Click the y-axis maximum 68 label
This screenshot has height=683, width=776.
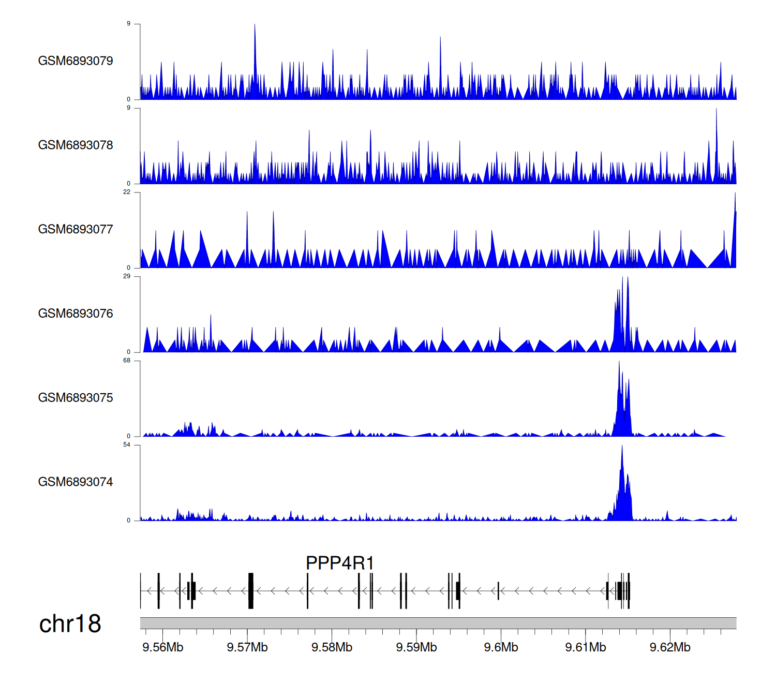tap(127, 361)
